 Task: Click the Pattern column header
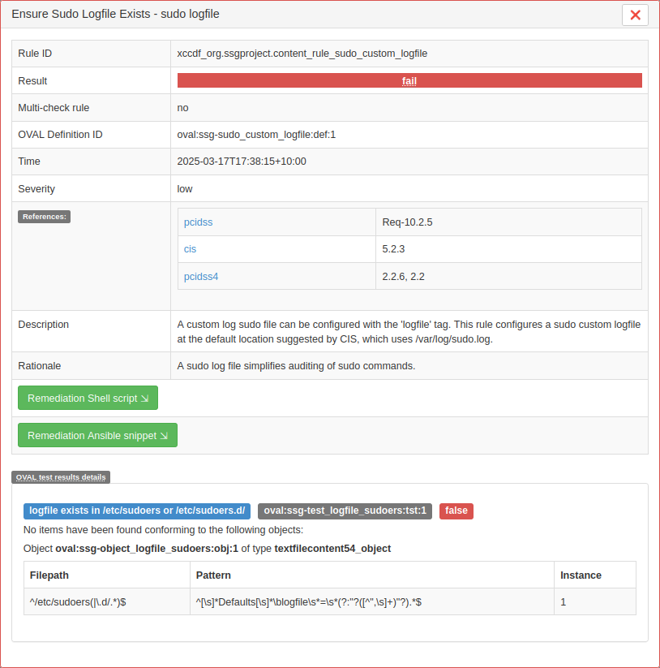pyautogui.click(x=213, y=575)
